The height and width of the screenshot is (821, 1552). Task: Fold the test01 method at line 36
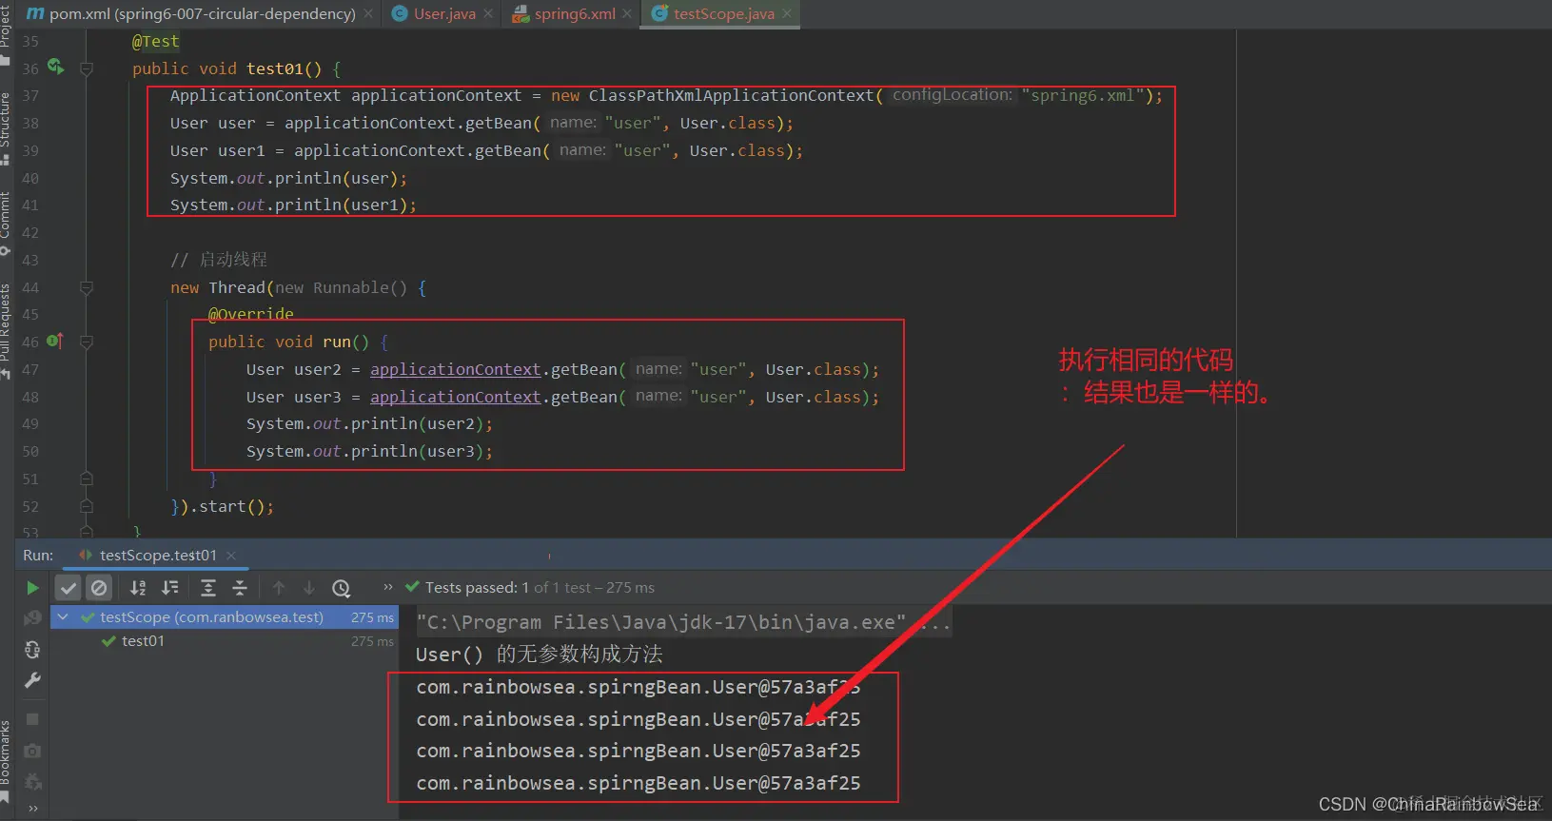click(87, 68)
